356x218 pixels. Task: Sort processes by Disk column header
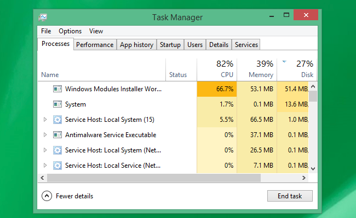tap(297, 70)
